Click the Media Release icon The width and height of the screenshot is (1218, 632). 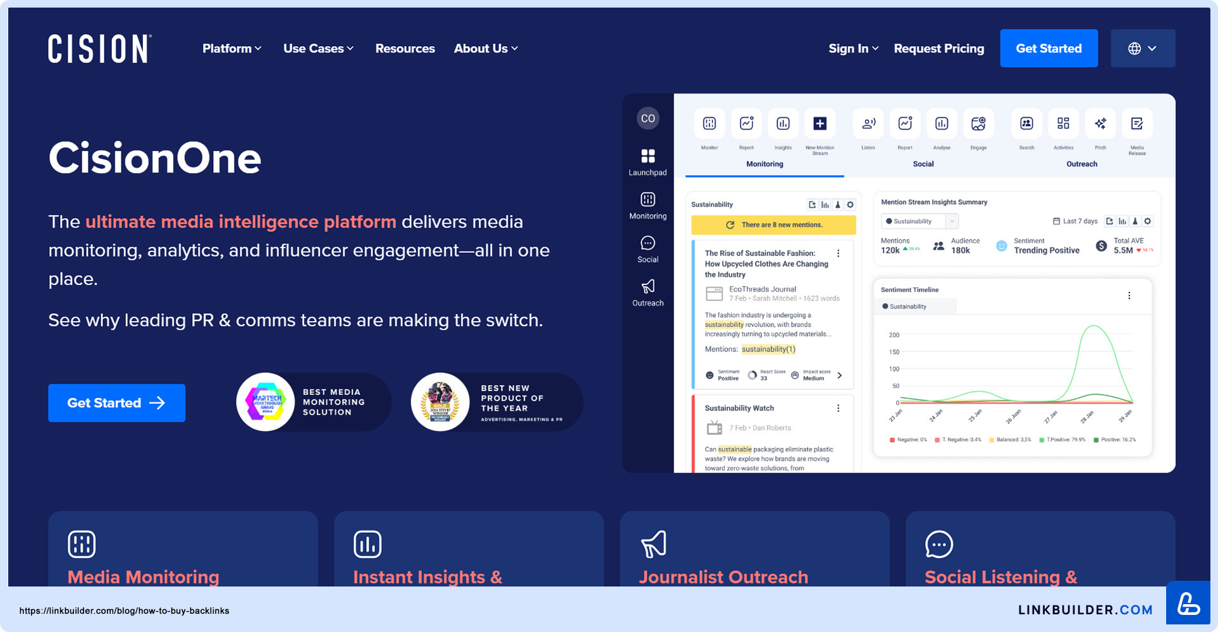coord(1137,123)
